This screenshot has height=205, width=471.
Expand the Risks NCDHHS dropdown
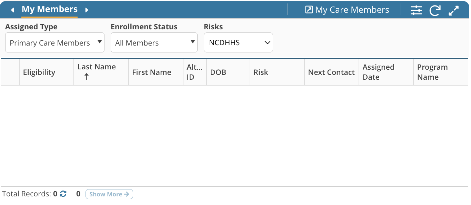pyautogui.click(x=238, y=42)
